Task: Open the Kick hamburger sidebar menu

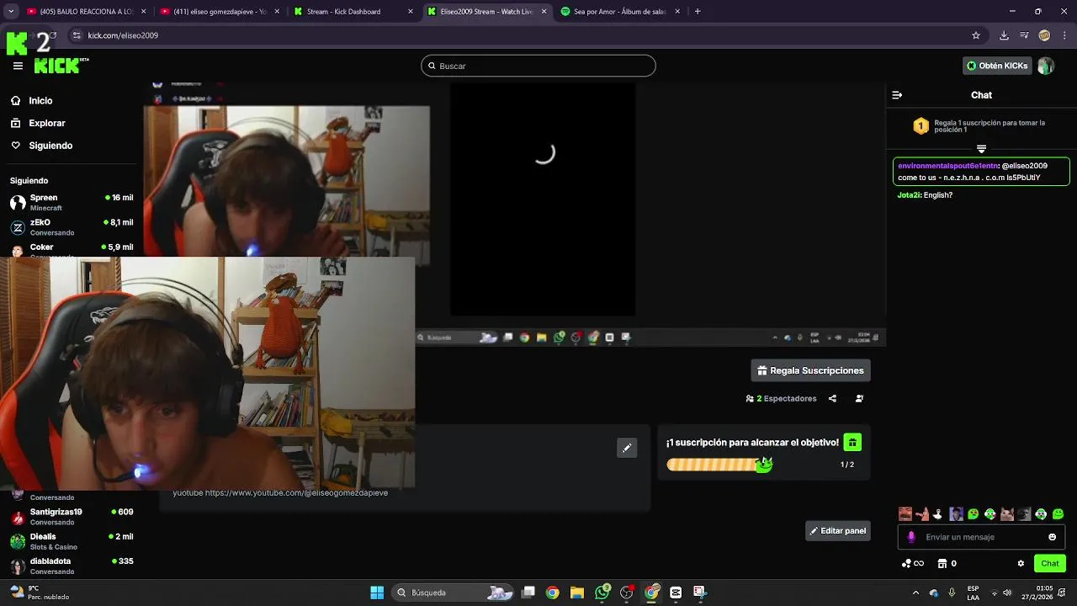Action: coord(18,66)
